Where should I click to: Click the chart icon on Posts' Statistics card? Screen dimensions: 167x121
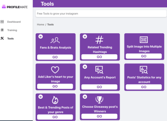point(144,70)
